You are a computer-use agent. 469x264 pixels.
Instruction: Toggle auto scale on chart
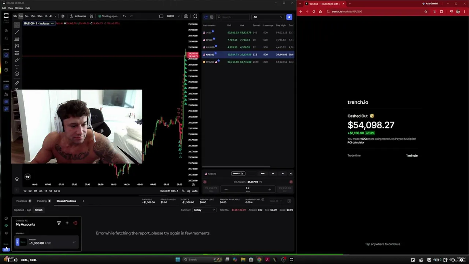pos(195,191)
